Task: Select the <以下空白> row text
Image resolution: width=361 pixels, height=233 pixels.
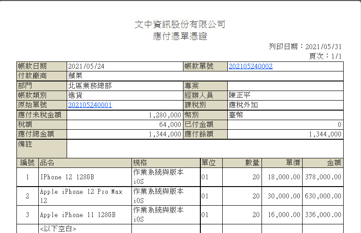Action: point(58,228)
